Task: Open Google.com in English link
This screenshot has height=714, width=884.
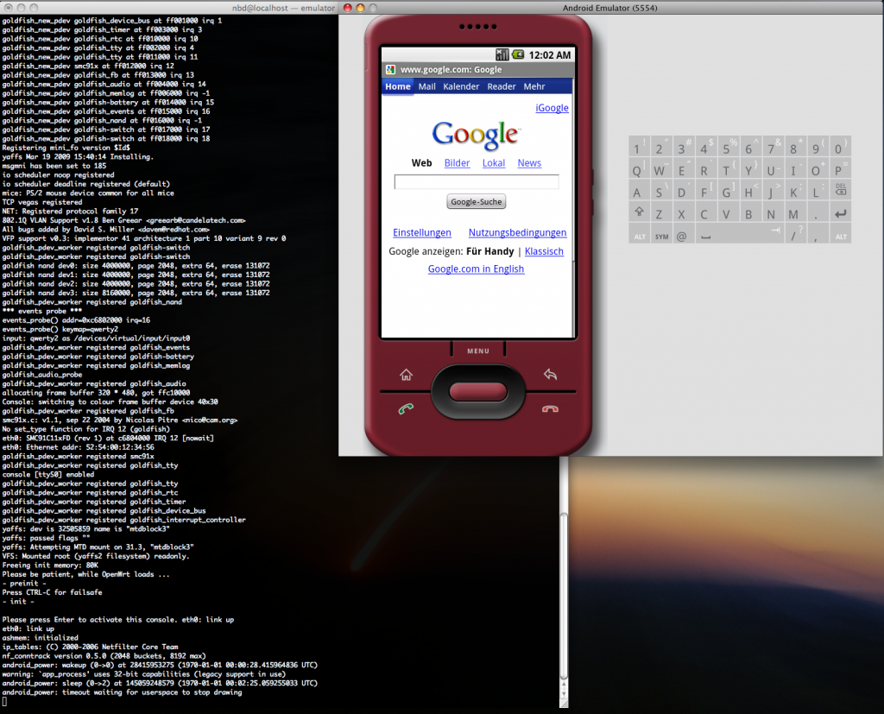Action: pyautogui.click(x=476, y=269)
